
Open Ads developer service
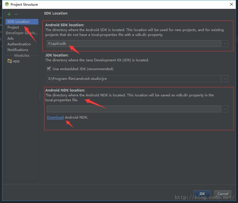(x=11, y=38)
